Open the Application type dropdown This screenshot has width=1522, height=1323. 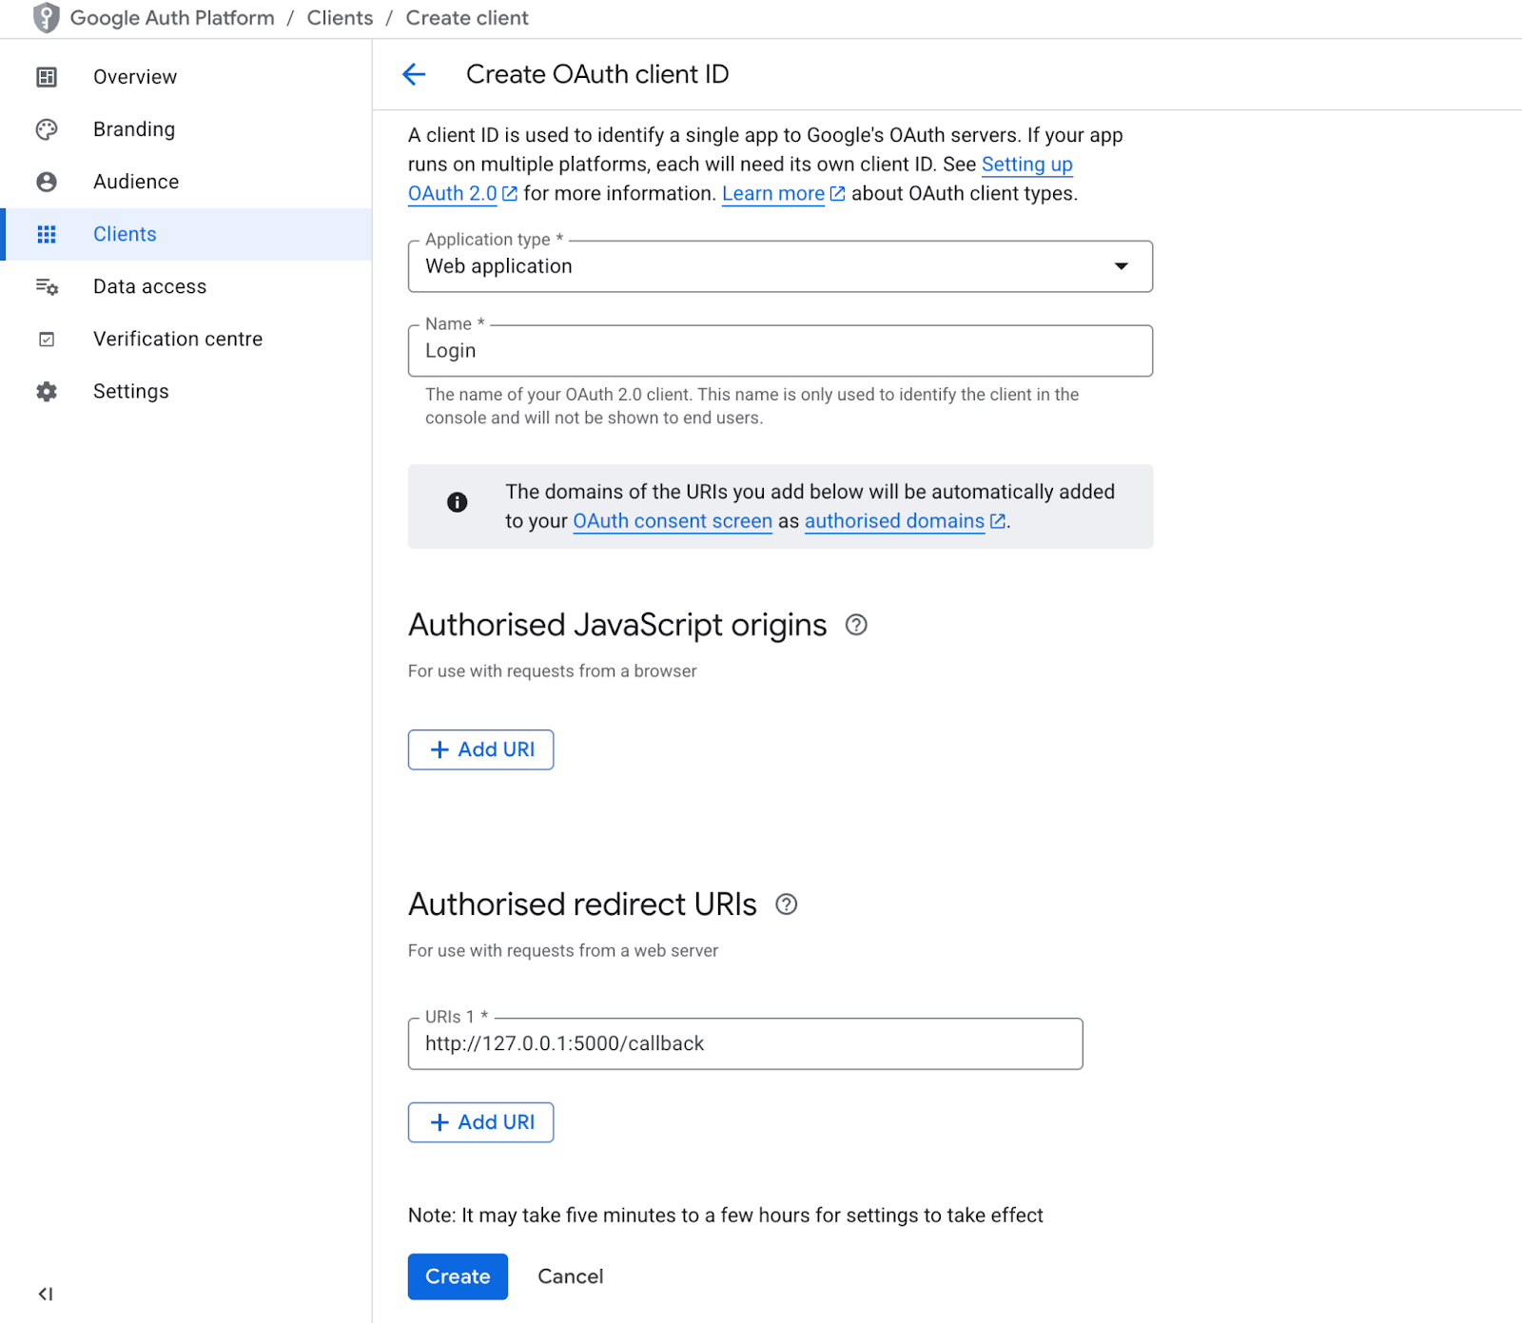[780, 266]
